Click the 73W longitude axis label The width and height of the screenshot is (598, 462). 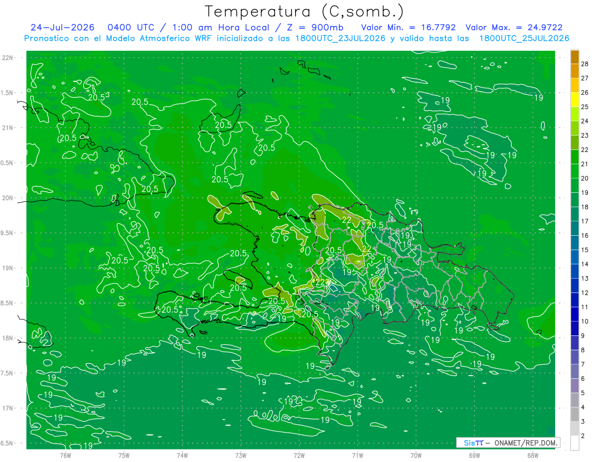coord(241,456)
